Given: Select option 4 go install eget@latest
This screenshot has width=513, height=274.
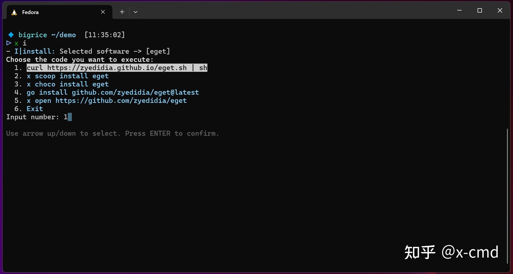Looking at the screenshot, I should [x=113, y=93].
